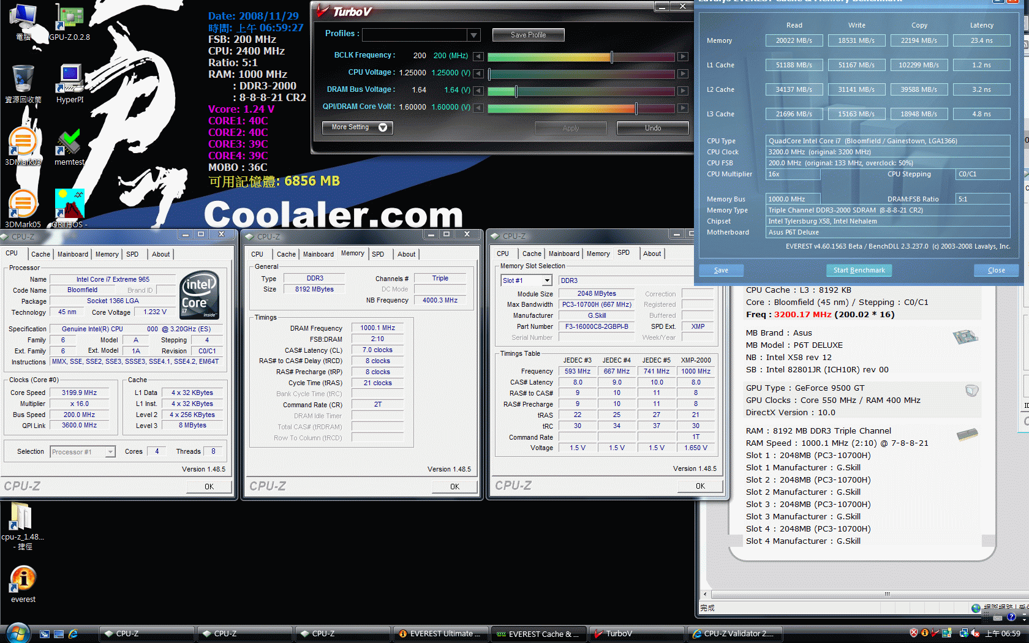Decrease CPU Voltage with its left arrow
The height and width of the screenshot is (643, 1029).
click(x=478, y=73)
